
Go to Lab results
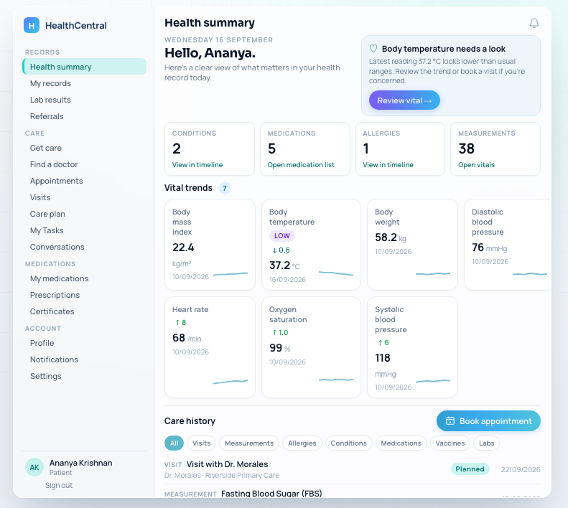[85, 100]
